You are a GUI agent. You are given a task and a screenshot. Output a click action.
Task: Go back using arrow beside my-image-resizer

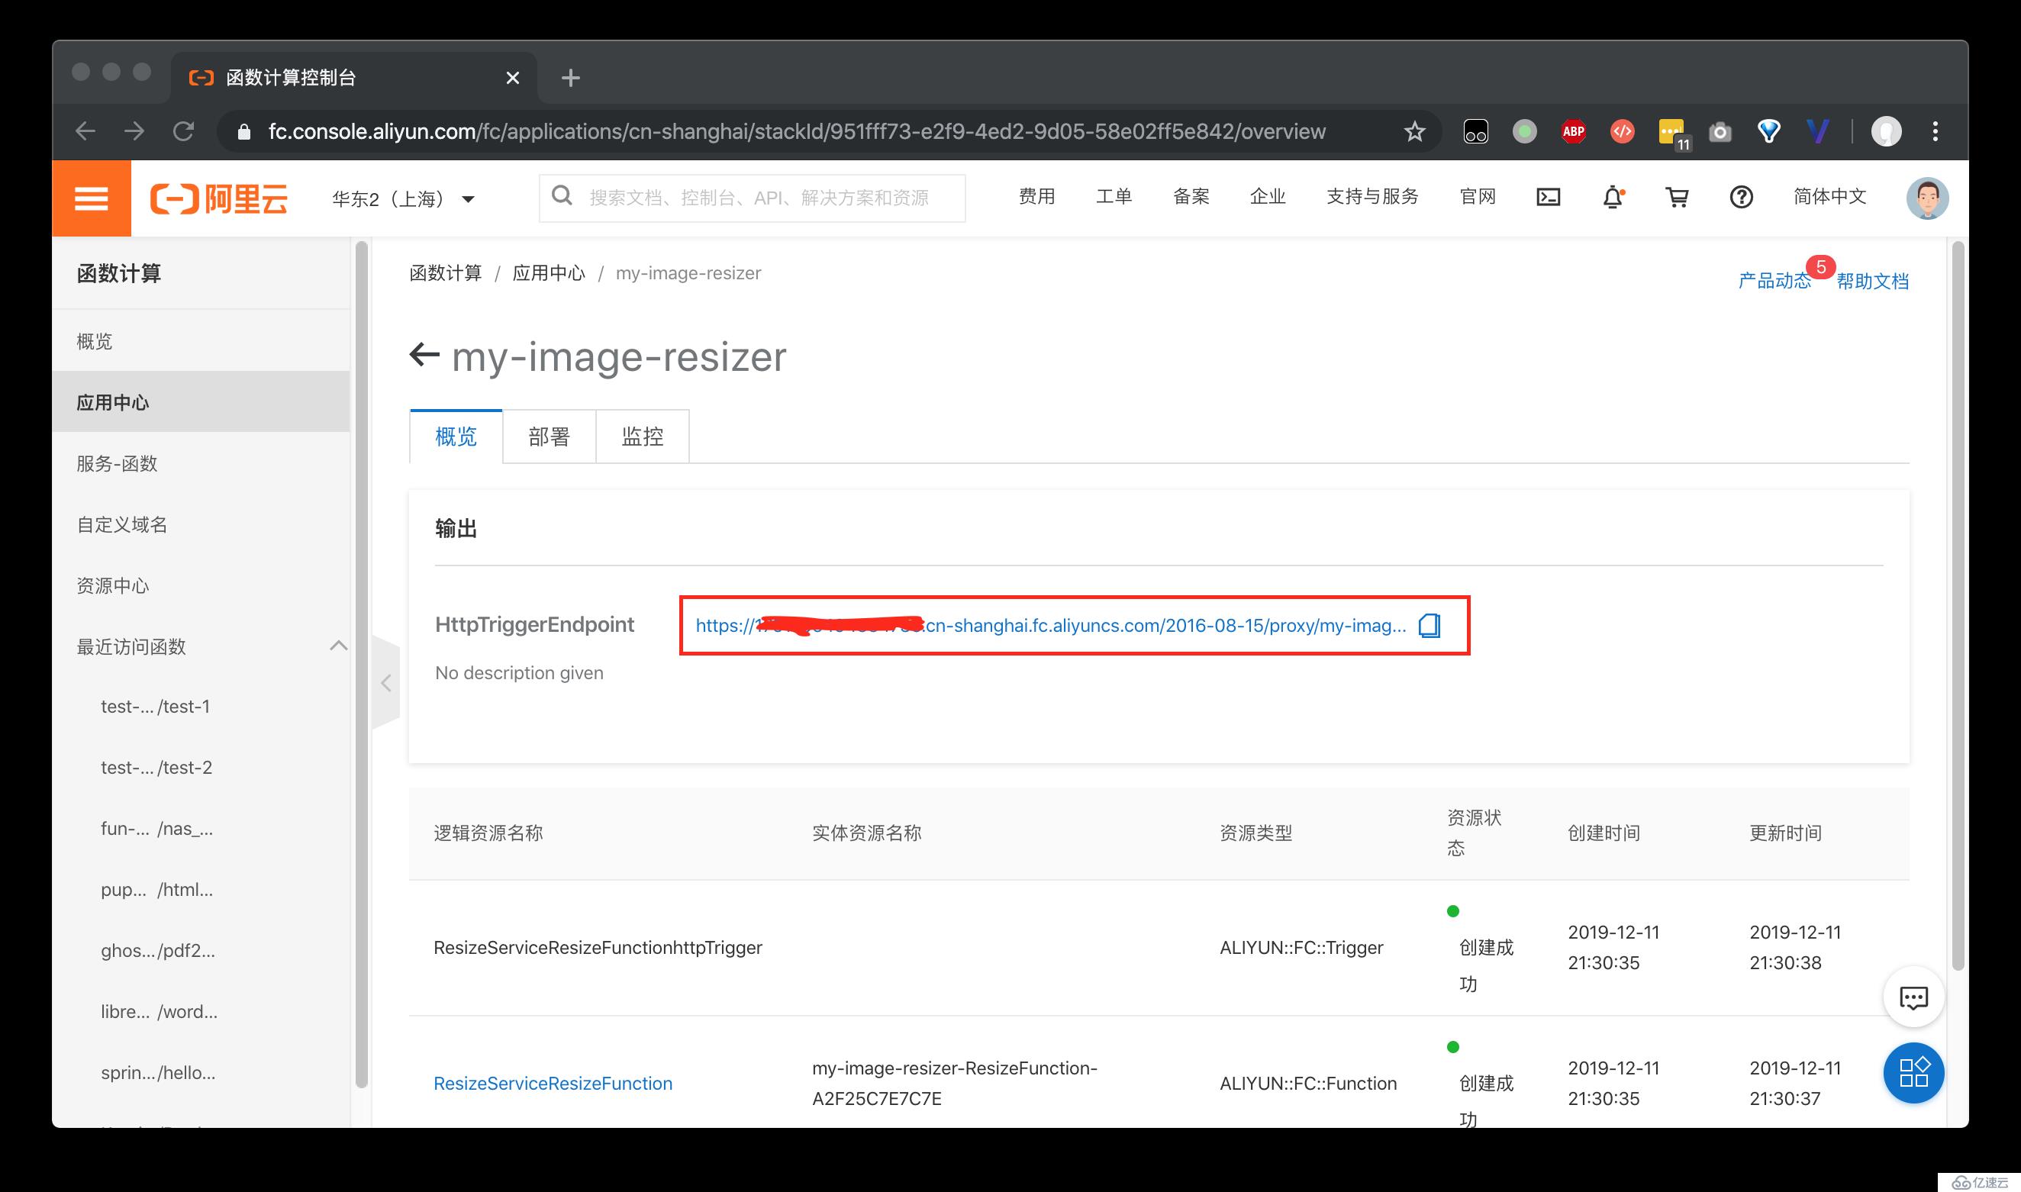(424, 354)
